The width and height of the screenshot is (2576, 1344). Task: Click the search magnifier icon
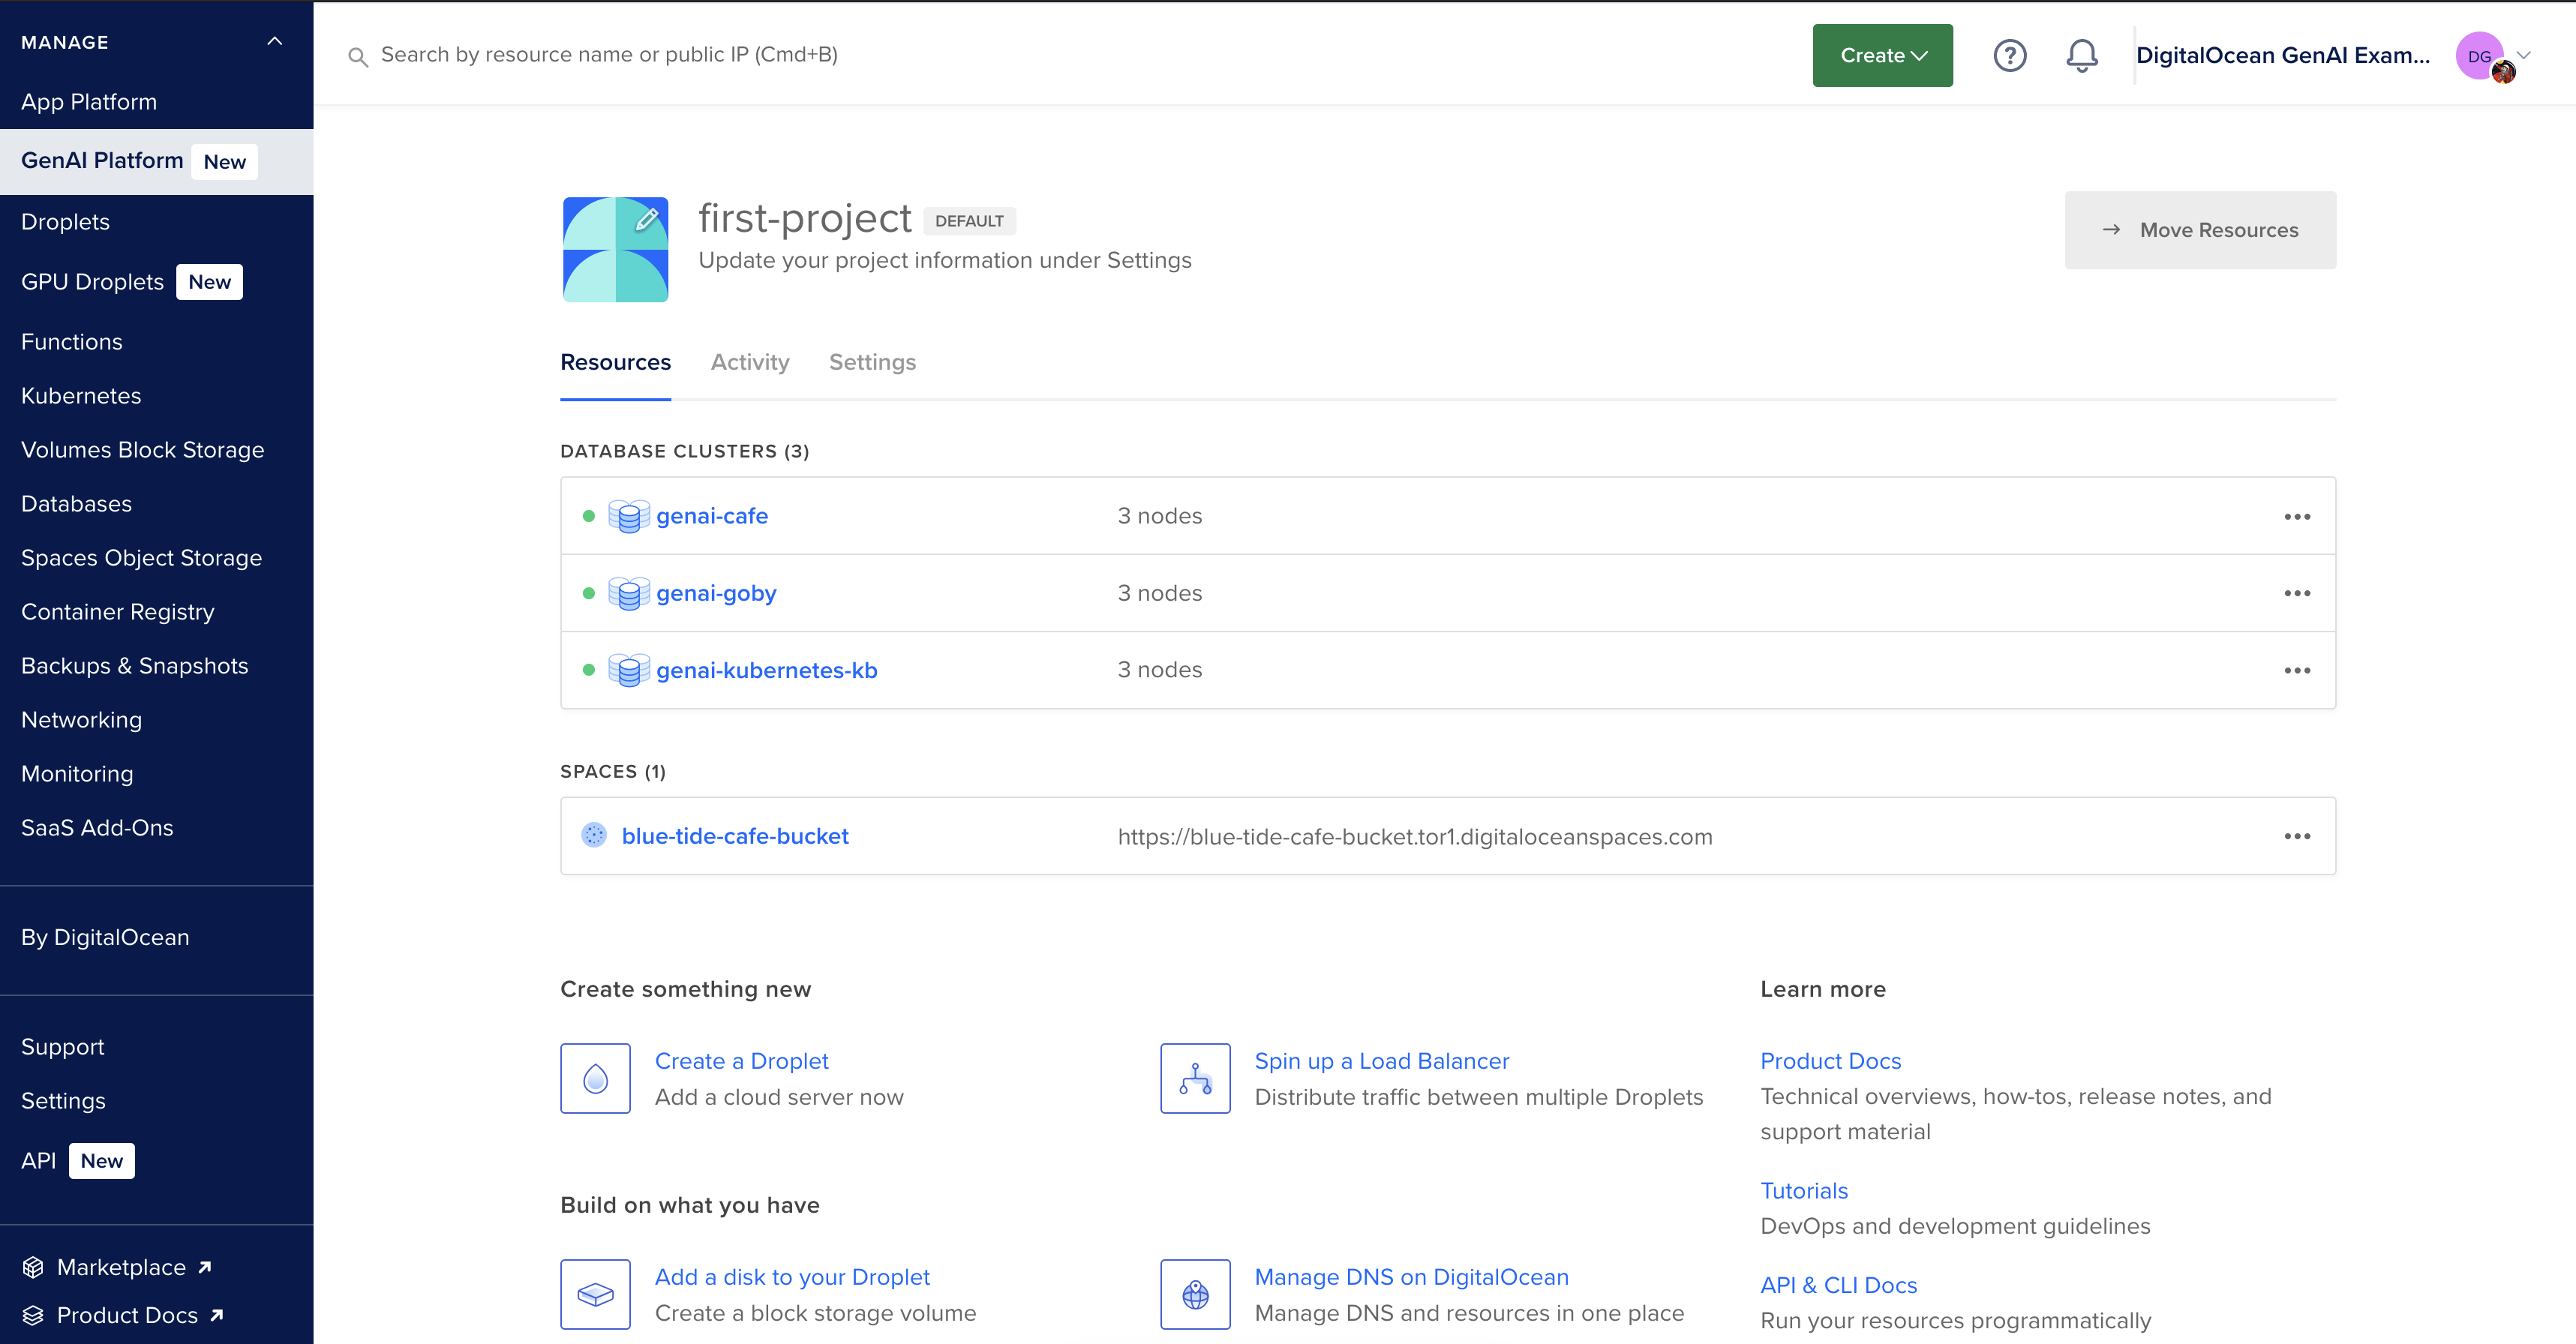pos(357,57)
